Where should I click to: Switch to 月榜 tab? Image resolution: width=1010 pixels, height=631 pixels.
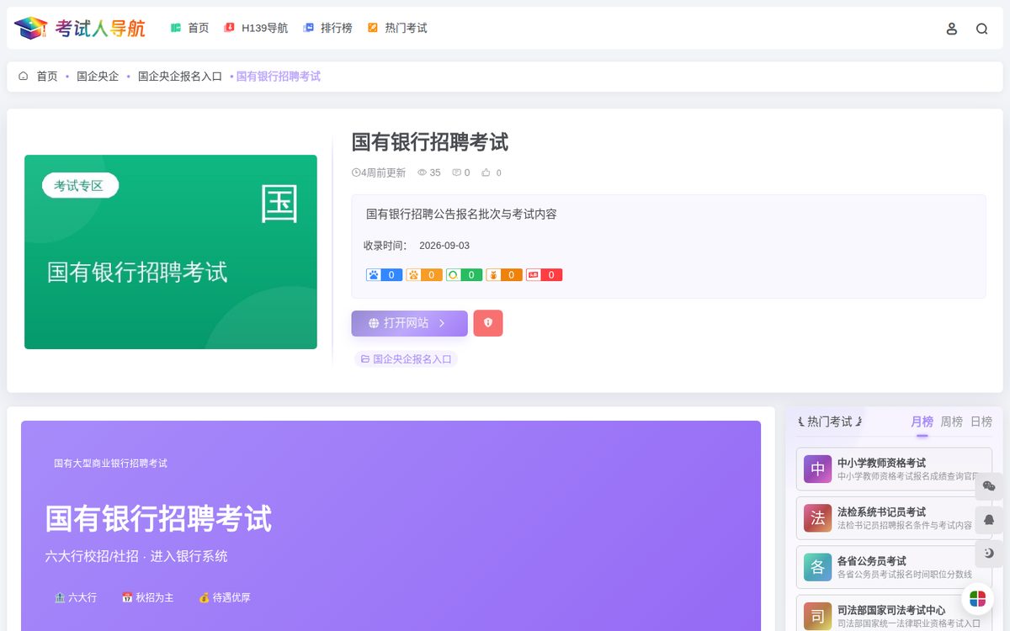(x=922, y=422)
